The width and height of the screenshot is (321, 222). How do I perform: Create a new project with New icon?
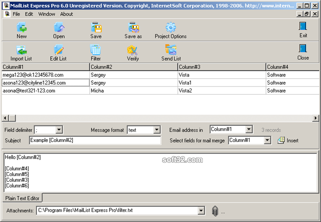click(x=22, y=31)
